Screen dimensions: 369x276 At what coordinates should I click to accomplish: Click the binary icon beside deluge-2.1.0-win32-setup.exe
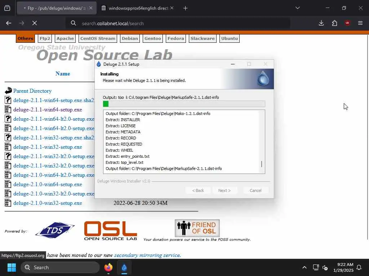click(8, 203)
